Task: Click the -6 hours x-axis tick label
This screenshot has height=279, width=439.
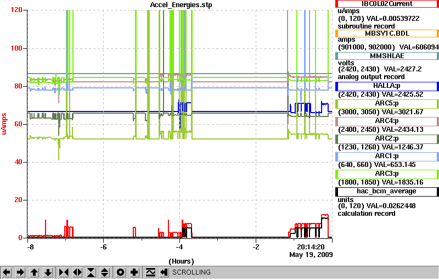Action: (103, 247)
